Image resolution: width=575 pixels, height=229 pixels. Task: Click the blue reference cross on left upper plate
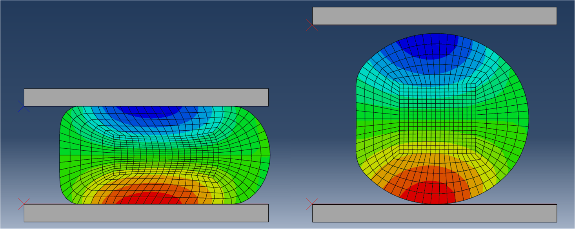pos(24,106)
